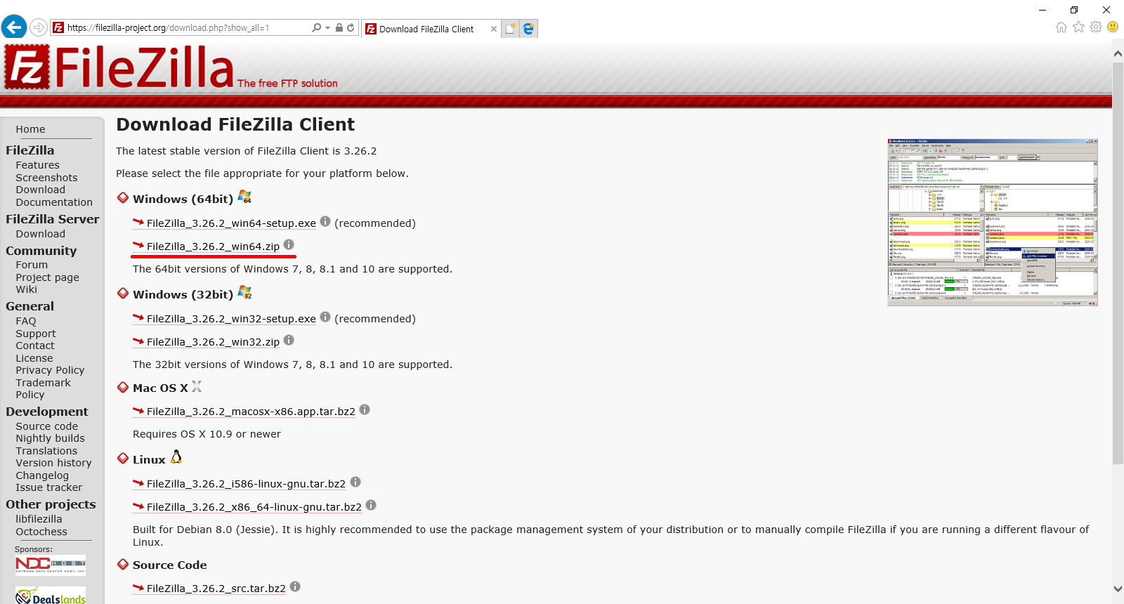Open the browser Home icon
This screenshot has height=604, width=1124.
click(x=1061, y=27)
